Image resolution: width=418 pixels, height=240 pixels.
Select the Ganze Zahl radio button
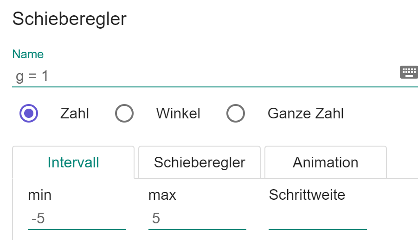point(236,113)
